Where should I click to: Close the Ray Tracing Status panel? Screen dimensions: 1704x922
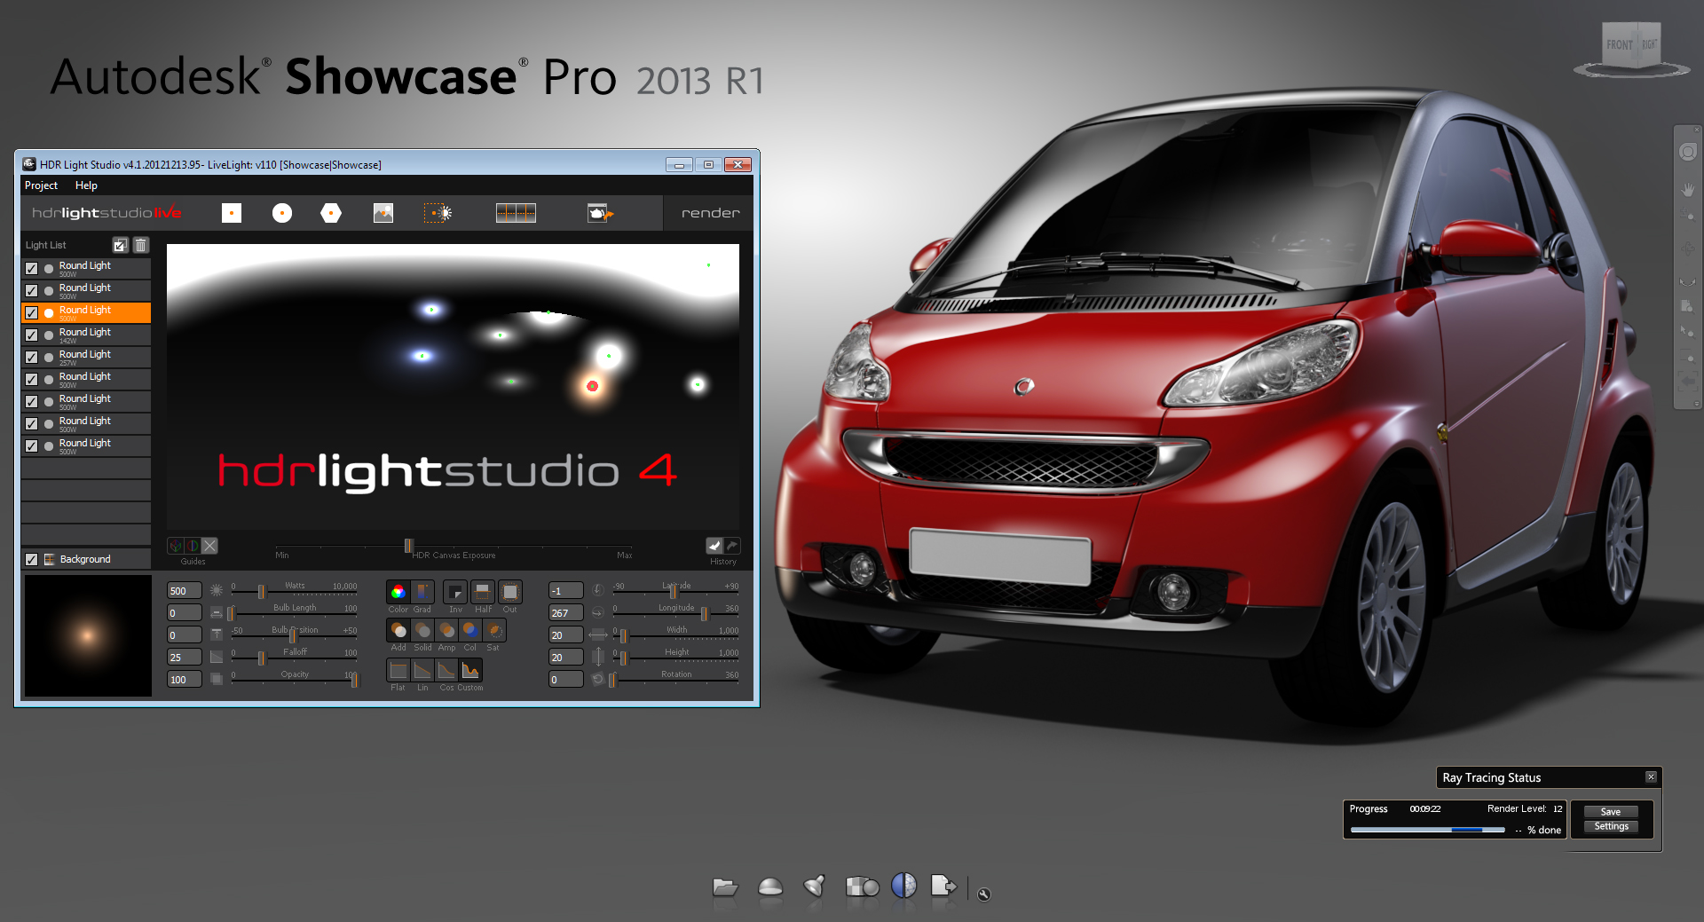(1651, 777)
